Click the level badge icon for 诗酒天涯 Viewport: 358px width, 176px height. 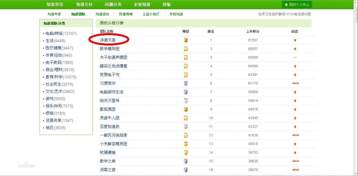186,40
